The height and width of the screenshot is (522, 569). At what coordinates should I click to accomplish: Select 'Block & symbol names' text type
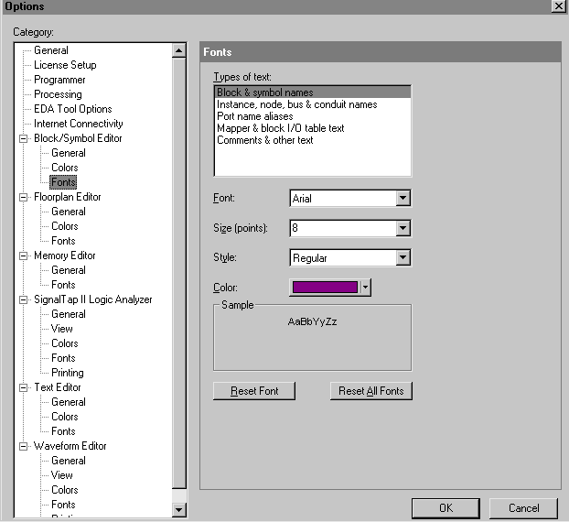click(313, 92)
